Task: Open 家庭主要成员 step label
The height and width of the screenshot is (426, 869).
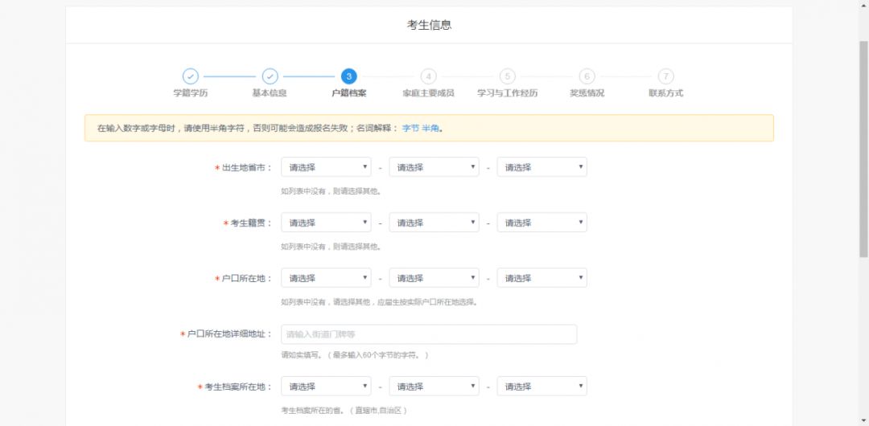Action: 428,93
